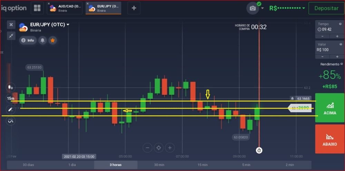Click the camera screenshot icon
The height and width of the screenshot is (171, 345).
tap(253, 8)
